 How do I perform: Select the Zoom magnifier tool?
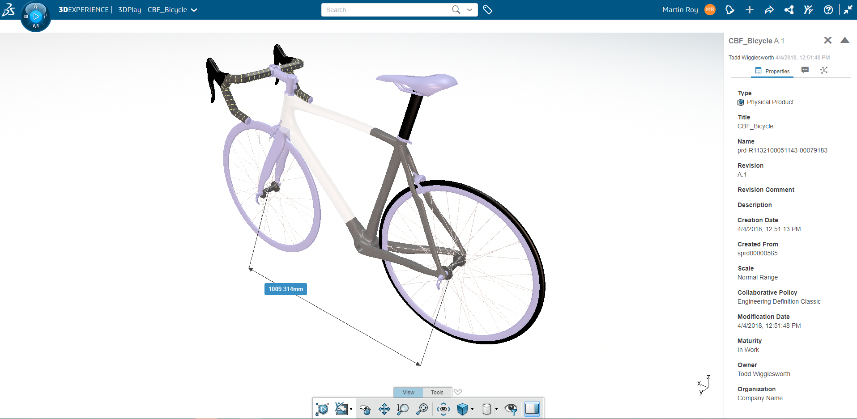tap(402, 409)
